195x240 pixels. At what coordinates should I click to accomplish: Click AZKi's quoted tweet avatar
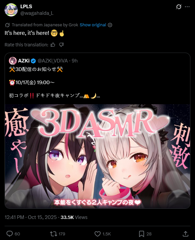tap(13, 61)
